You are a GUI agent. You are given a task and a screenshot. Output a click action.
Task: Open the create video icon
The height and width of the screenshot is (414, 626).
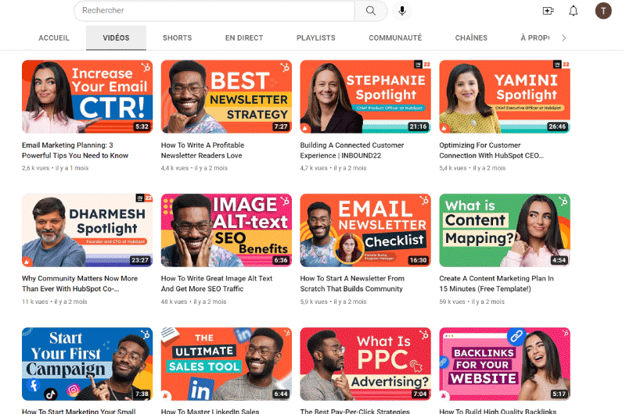(548, 11)
